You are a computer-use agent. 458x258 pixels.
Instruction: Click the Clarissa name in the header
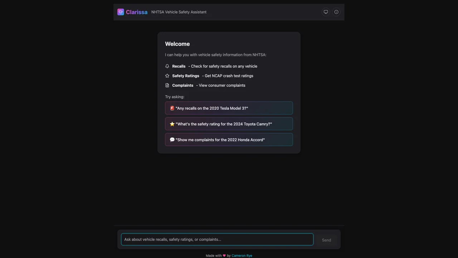(x=137, y=12)
